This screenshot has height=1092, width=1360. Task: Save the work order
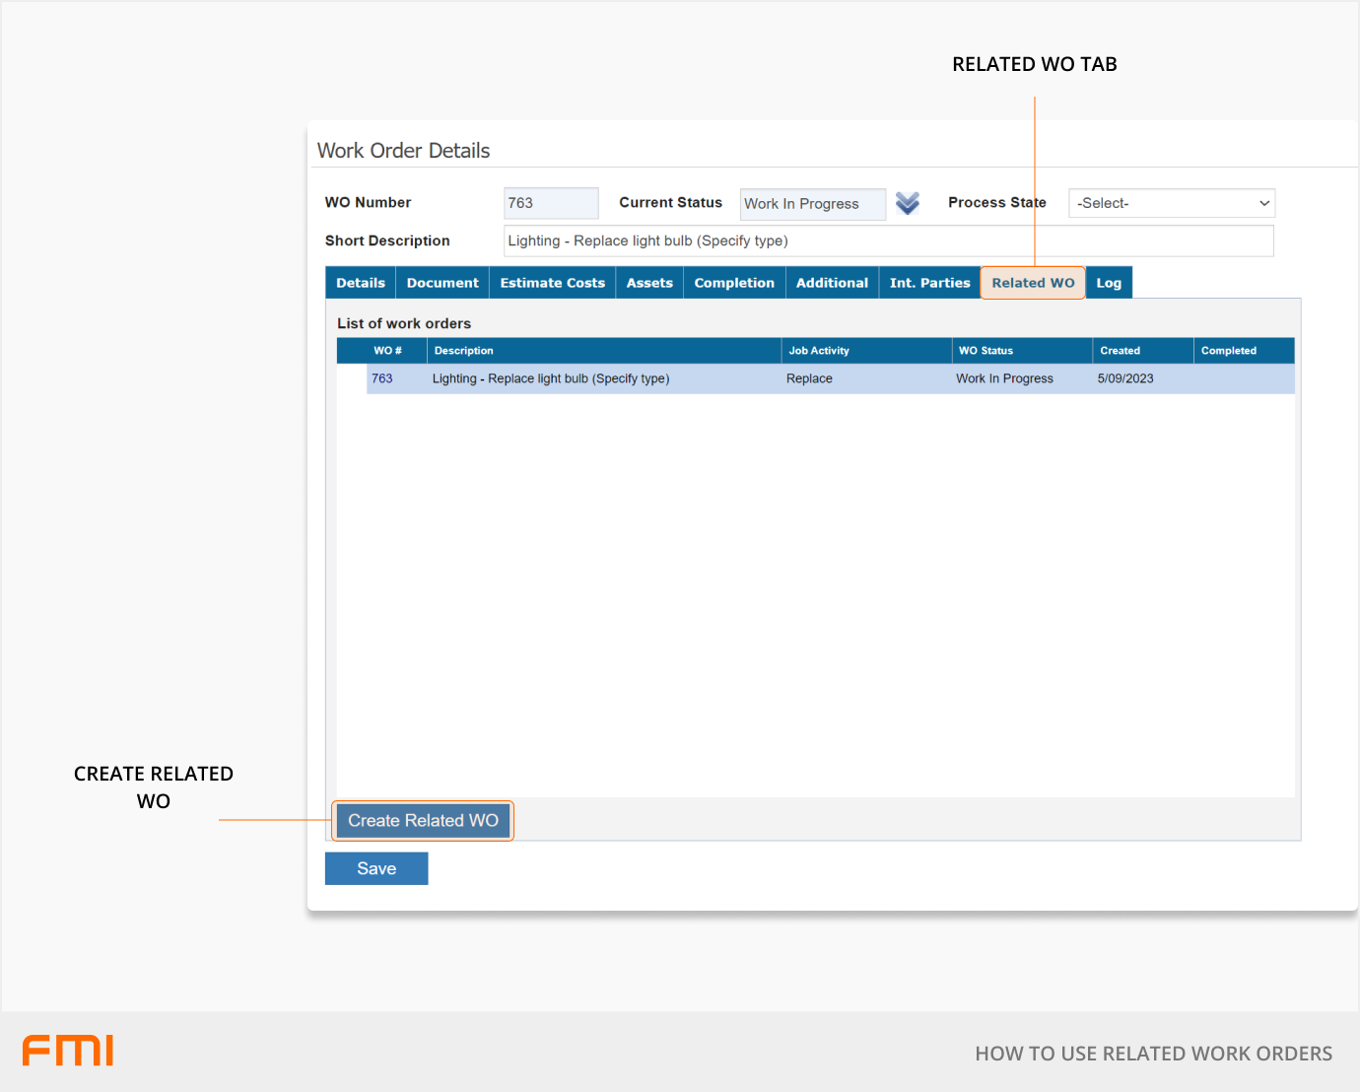[376, 868]
